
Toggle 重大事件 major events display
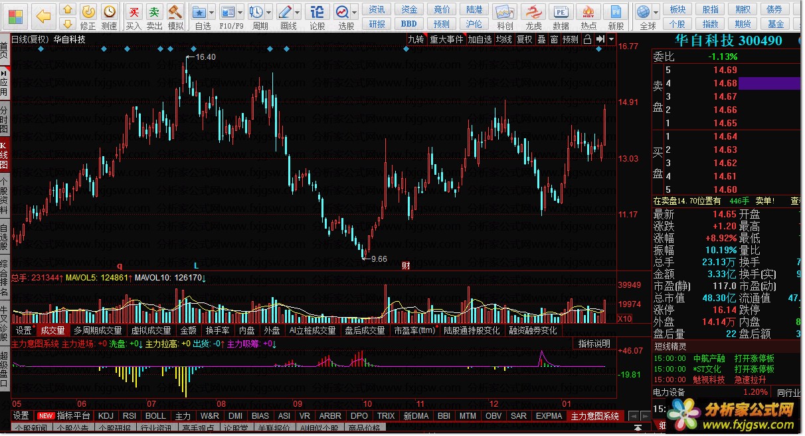[x=446, y=39]
